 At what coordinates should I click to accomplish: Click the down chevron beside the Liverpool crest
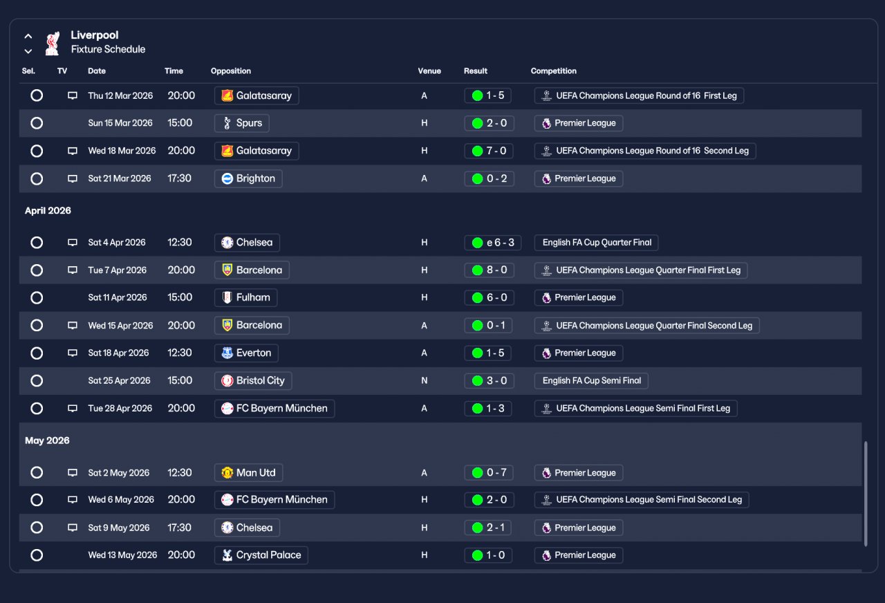pos(28,50)
